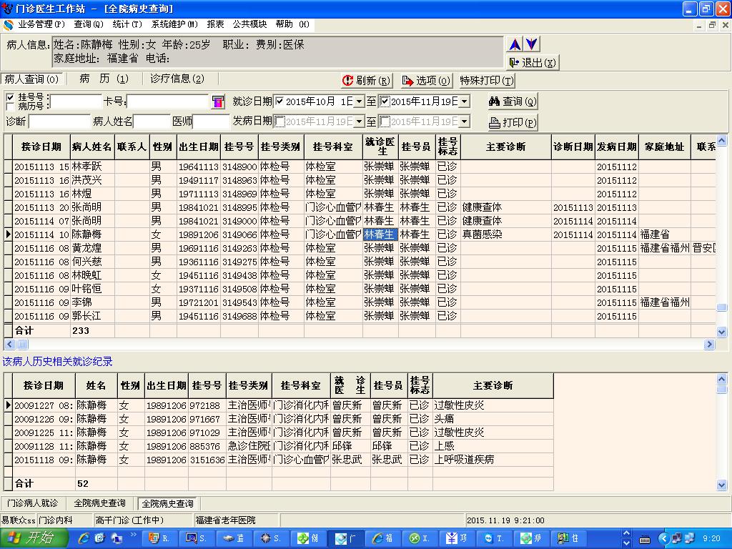
Task: Open the 系统维护(M) menu
Action: click(174, 24)
